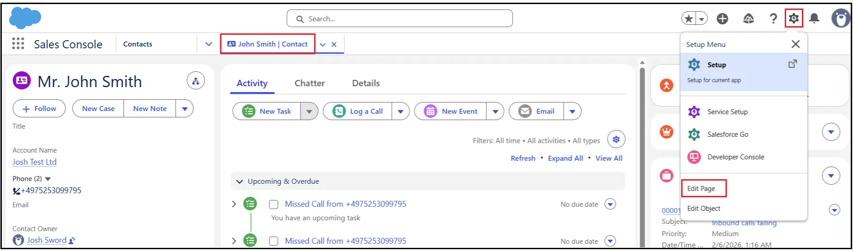Open the orange crown related list icon
This screenshot has width=853, height=251.
(667, 132)
